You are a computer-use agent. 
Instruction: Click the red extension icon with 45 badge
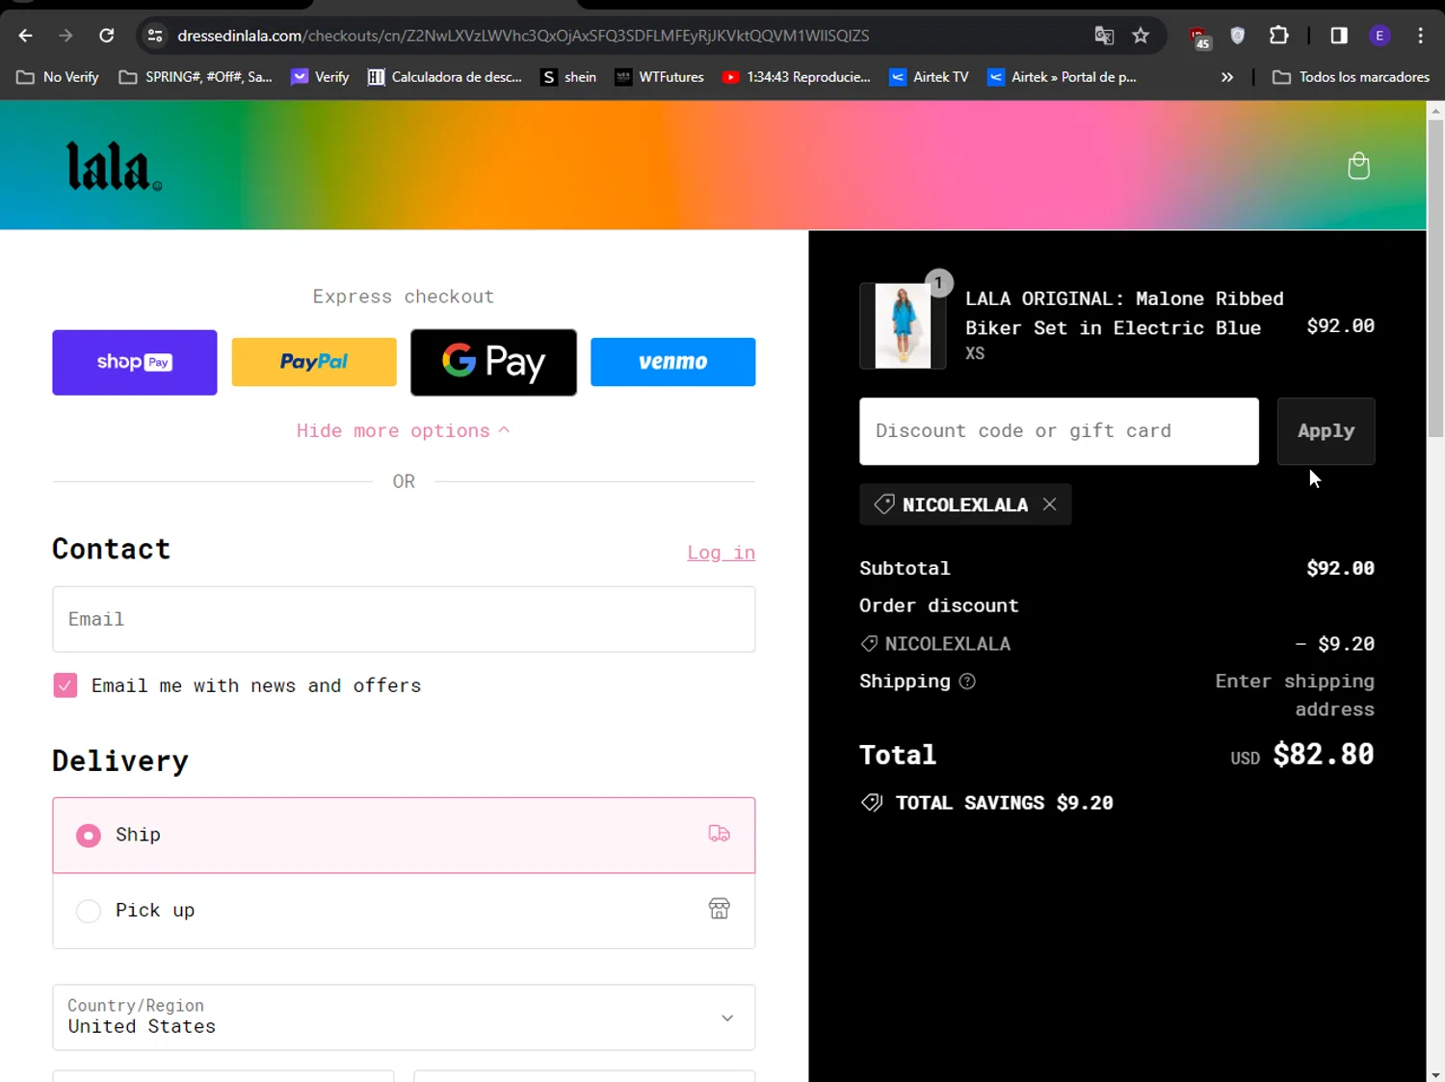coord(1199,38)
